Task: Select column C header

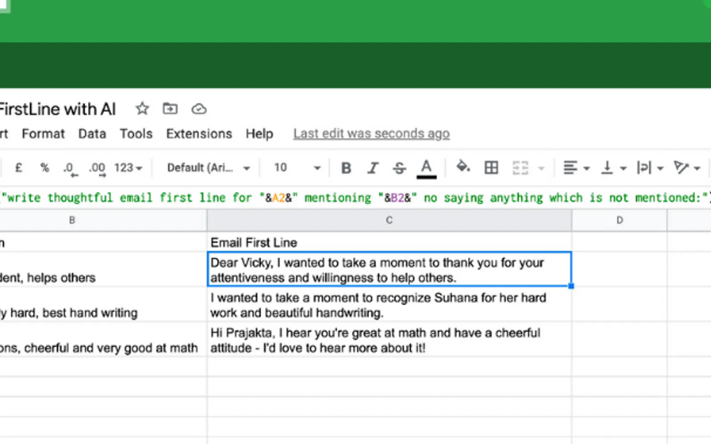Action: [389, 220]
